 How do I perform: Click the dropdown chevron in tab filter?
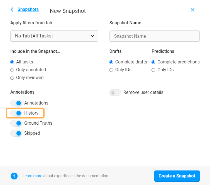92,36
